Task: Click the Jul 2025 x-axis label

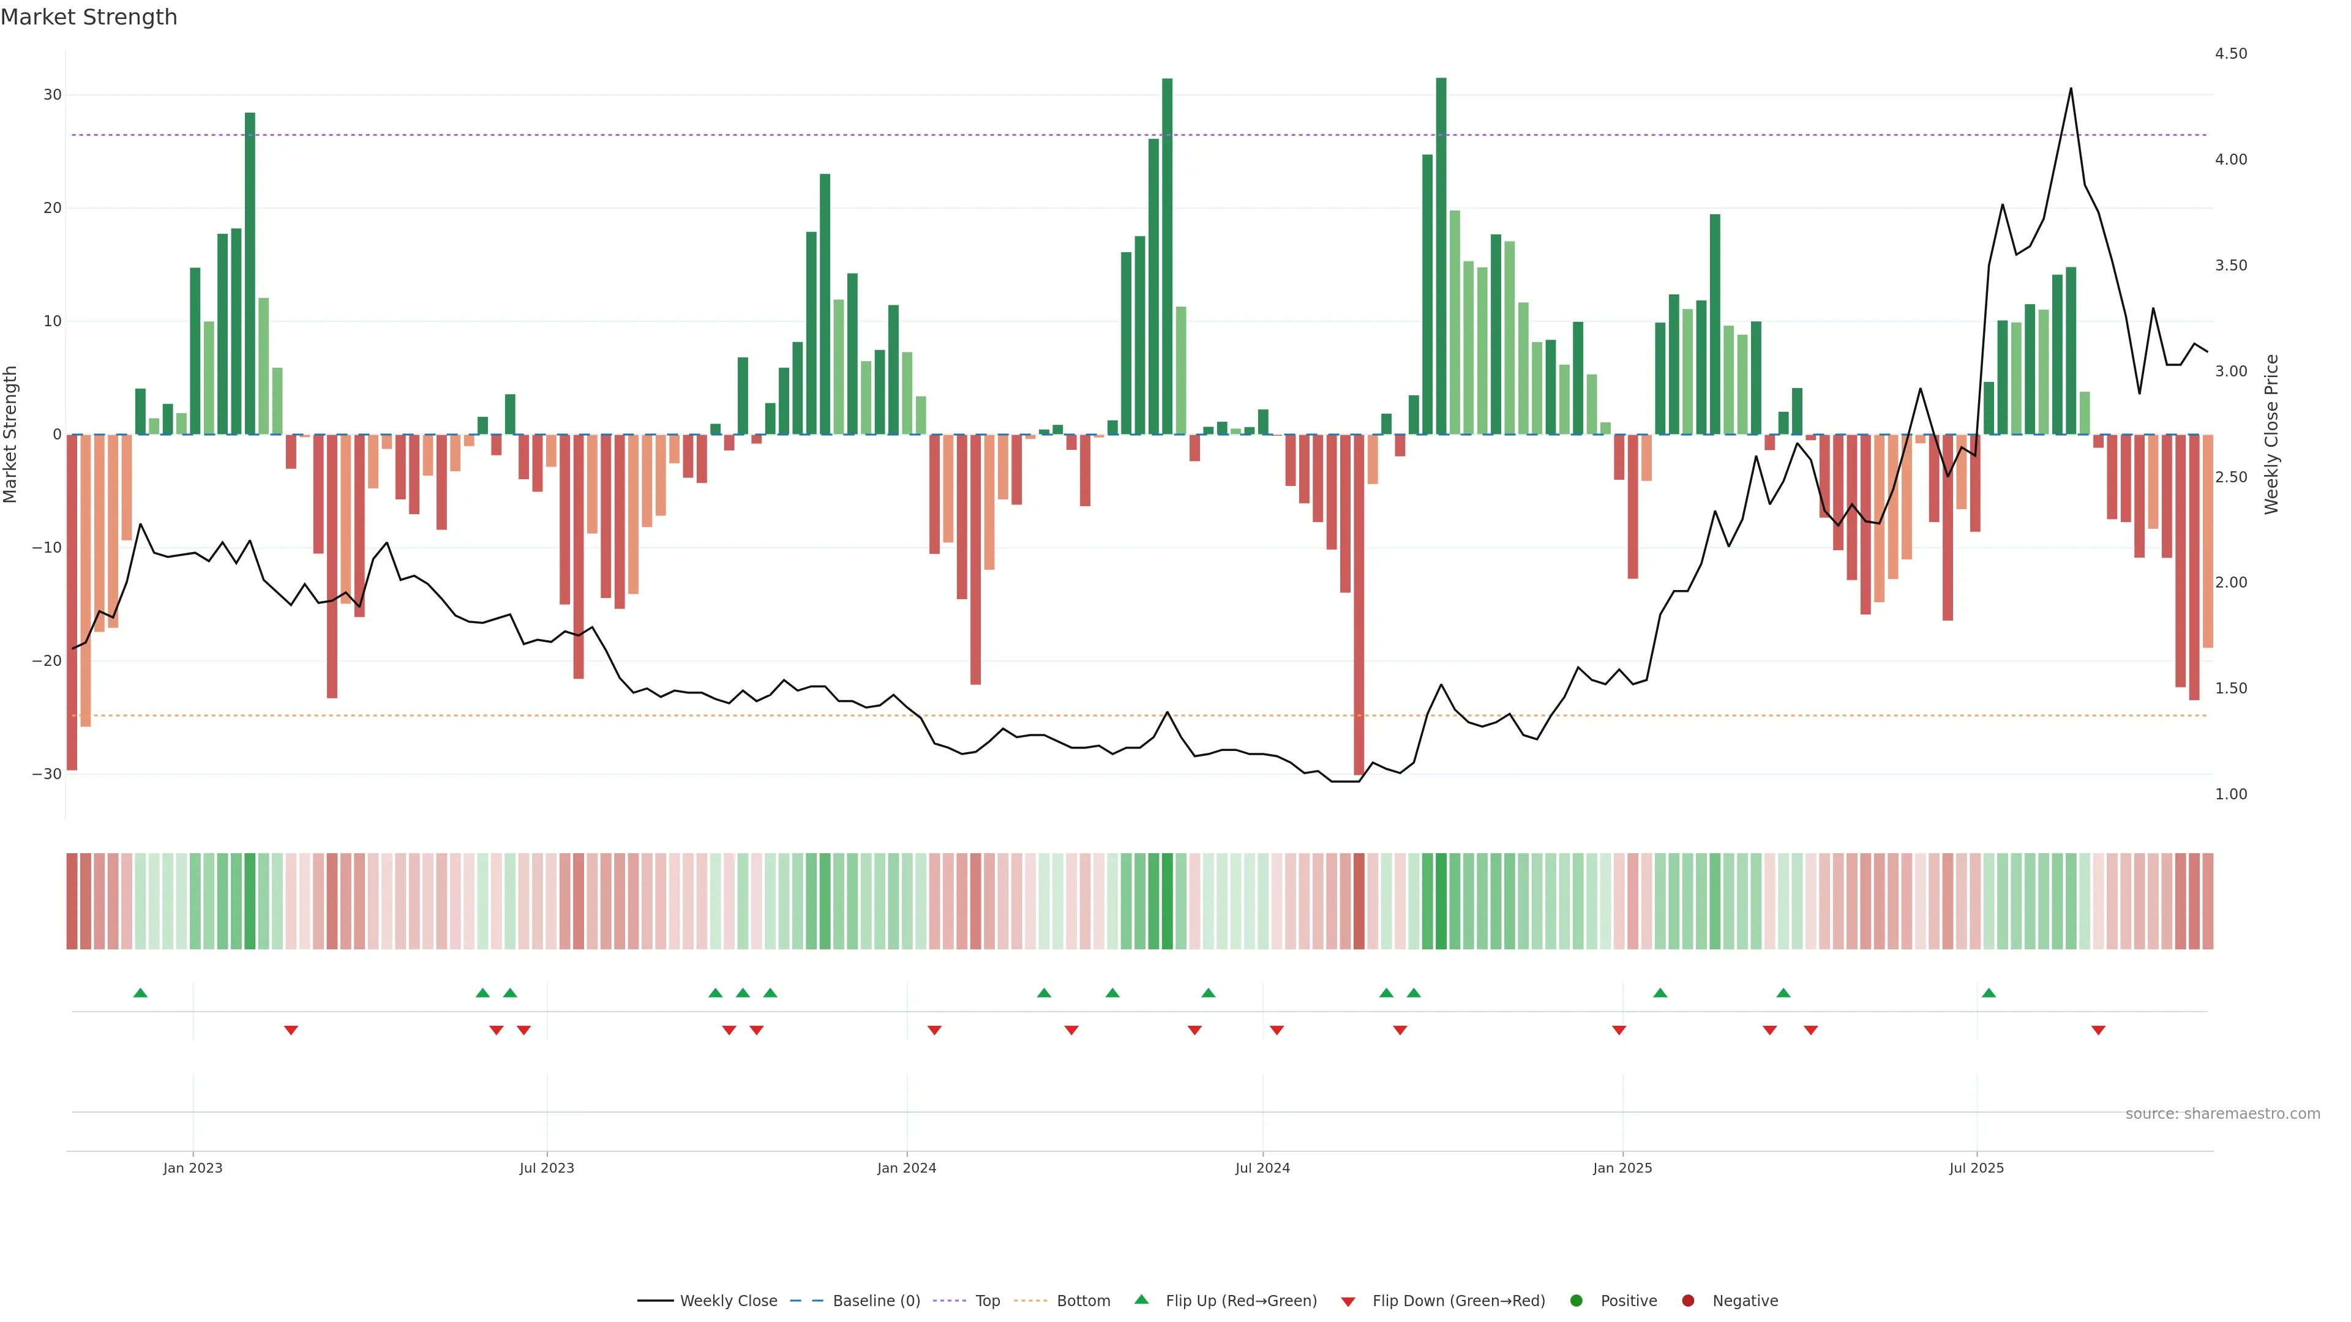Action: tap(1976, 1168)
